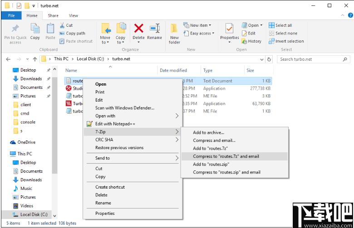Switch to the View ribbon tab
354x228 pixels.
74,15
